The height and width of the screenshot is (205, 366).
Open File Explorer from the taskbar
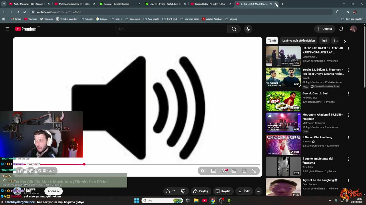(x=196, y=200)
